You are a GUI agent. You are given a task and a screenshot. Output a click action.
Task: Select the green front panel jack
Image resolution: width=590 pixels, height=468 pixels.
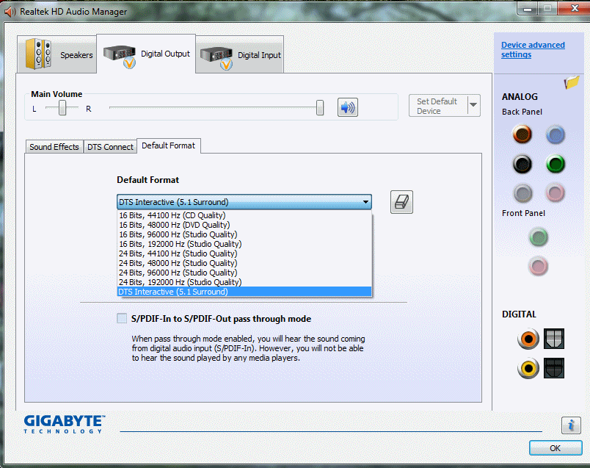click(539, 237)
